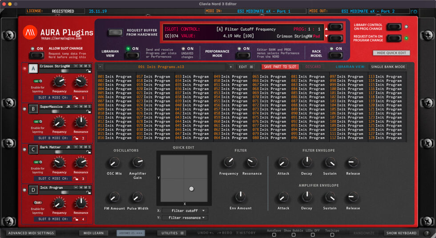
Task: Click the Quick Edit Env Amount knob
Action: 241,197
